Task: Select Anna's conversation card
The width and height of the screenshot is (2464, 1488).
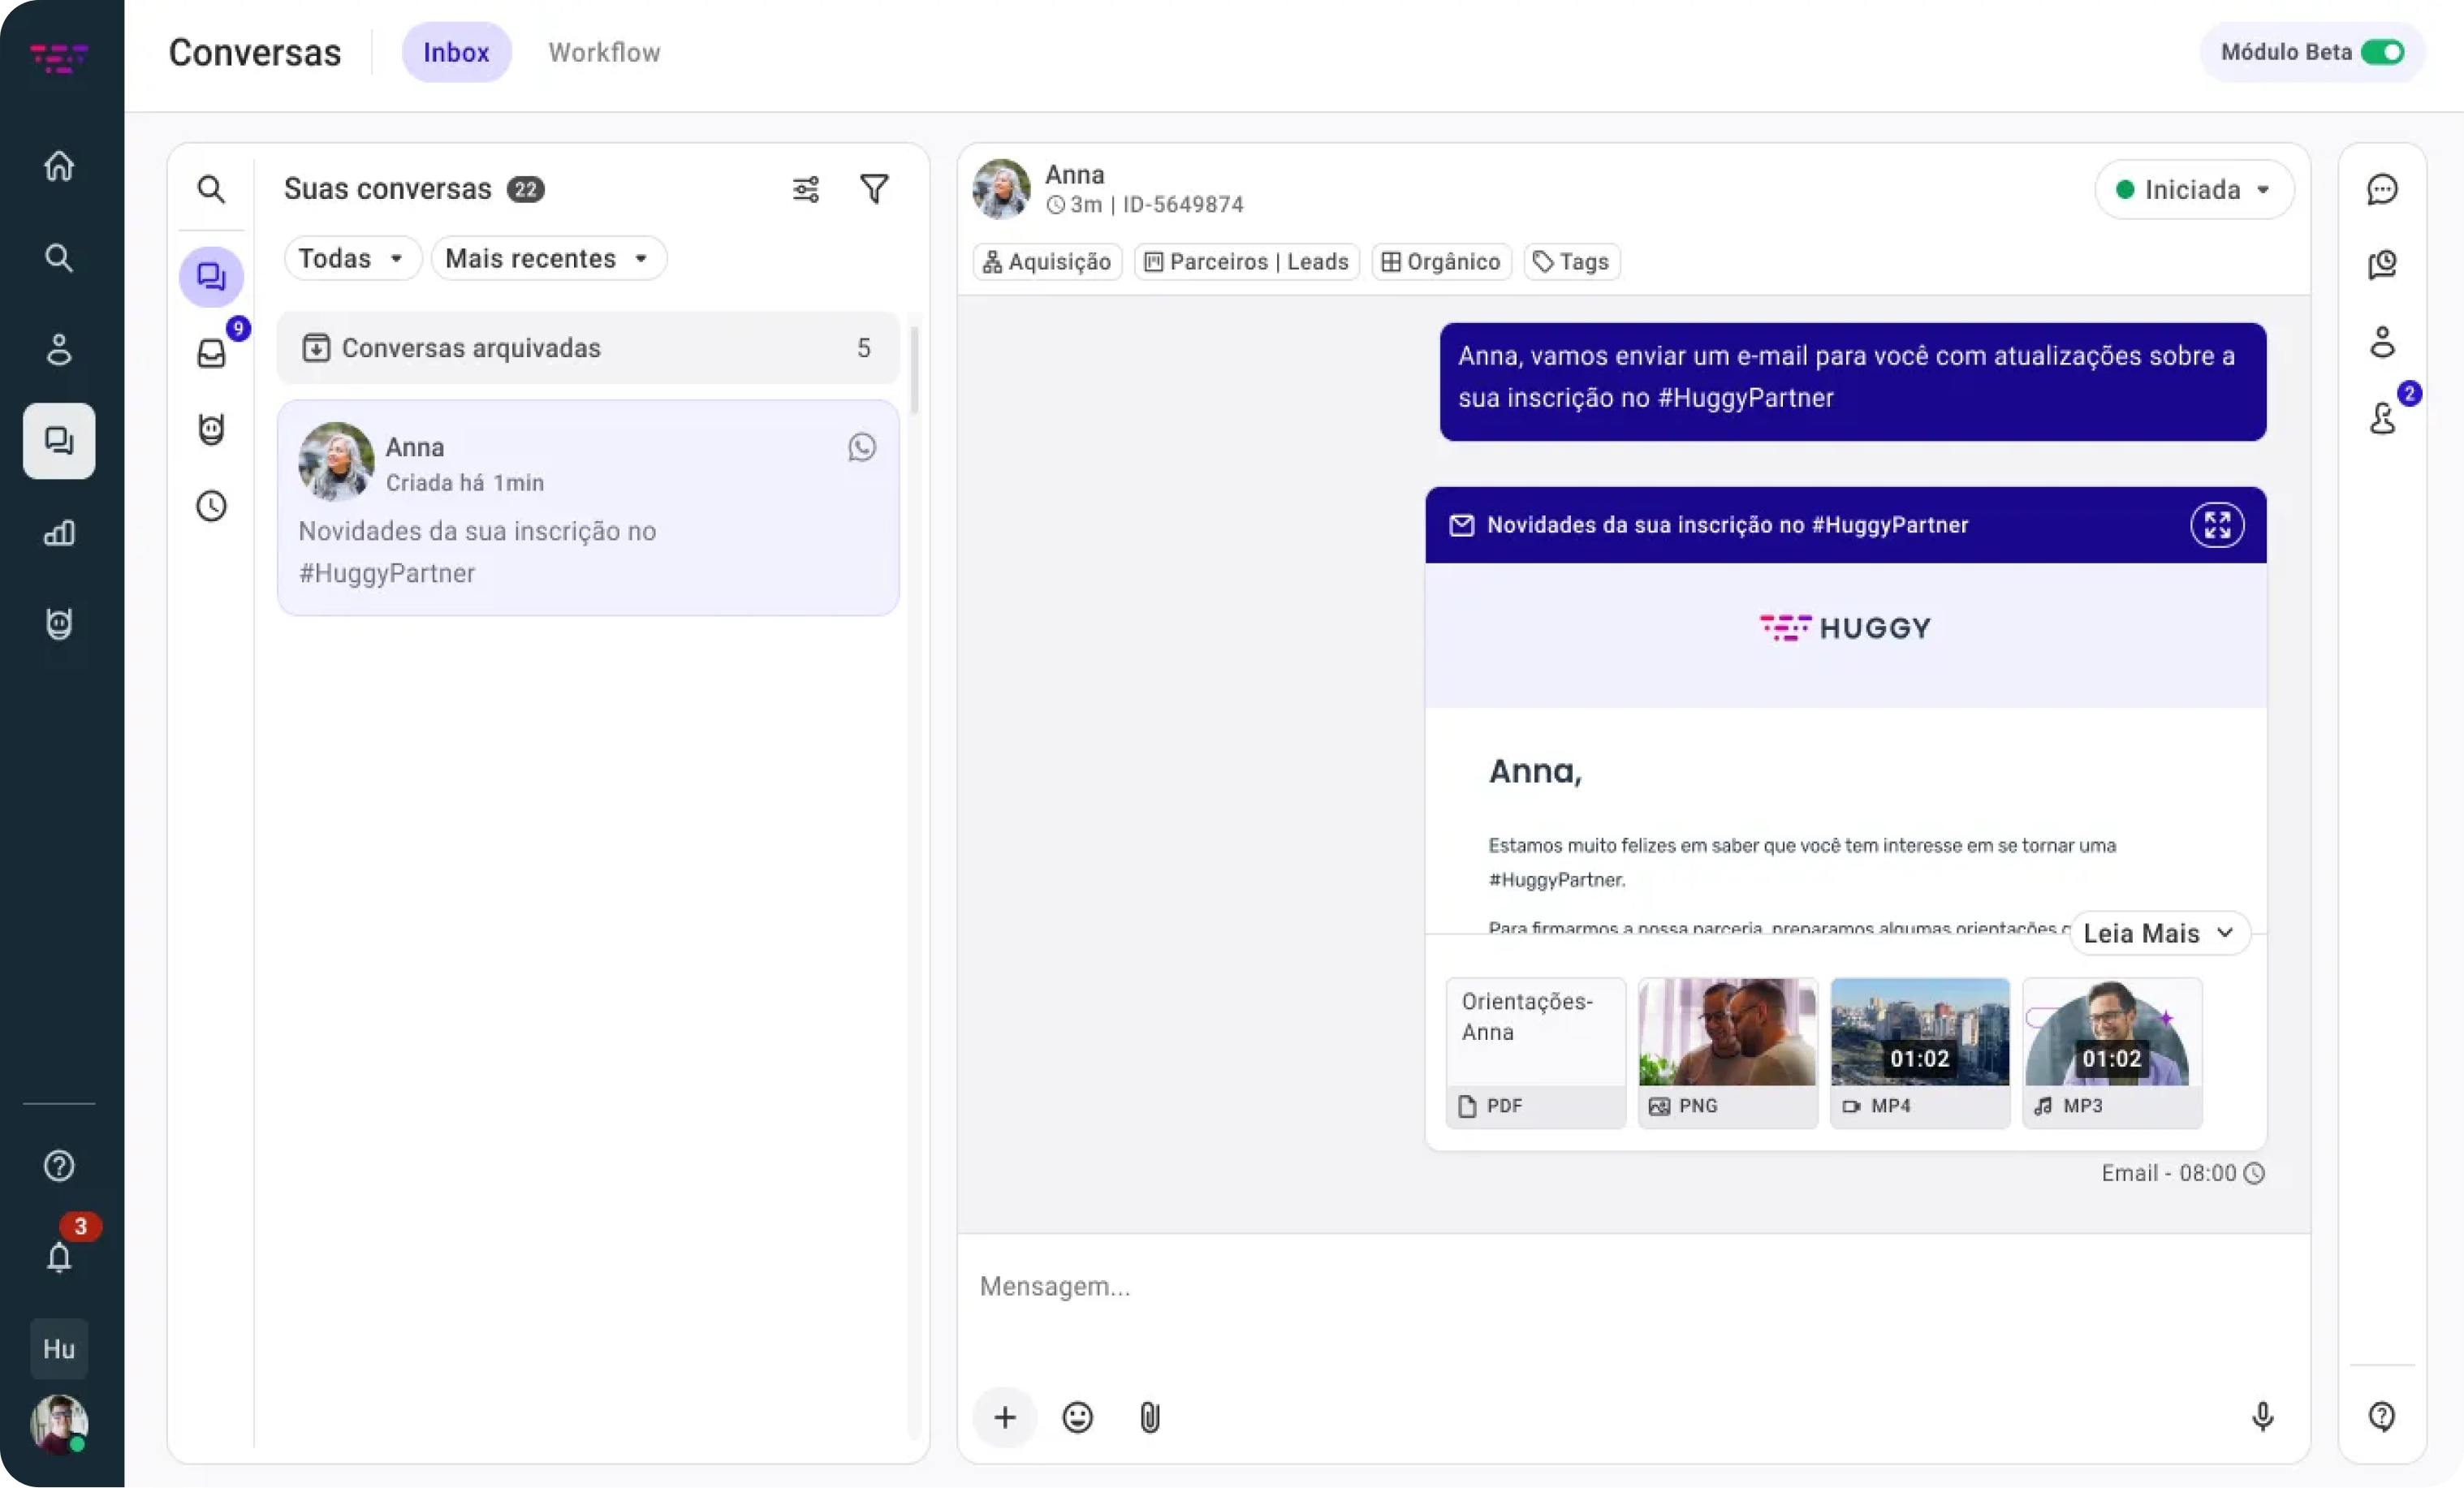Action: 588,508
